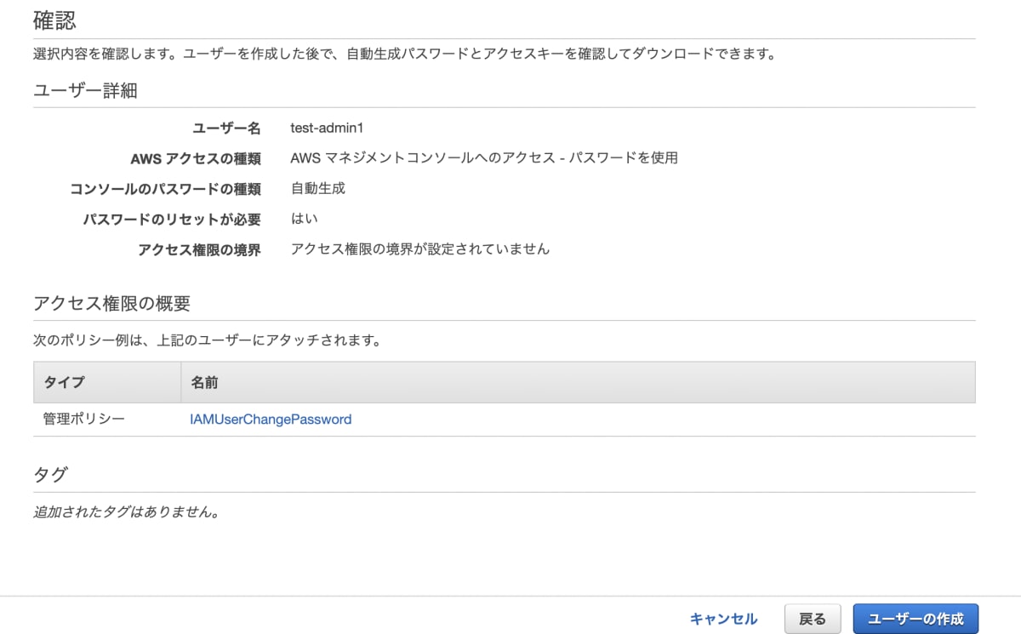Select the AWS マネジメントコンソールへのアクセス value
This screenshot has height=634, width=1021.
pyautogui.click(x=484, y=158)
